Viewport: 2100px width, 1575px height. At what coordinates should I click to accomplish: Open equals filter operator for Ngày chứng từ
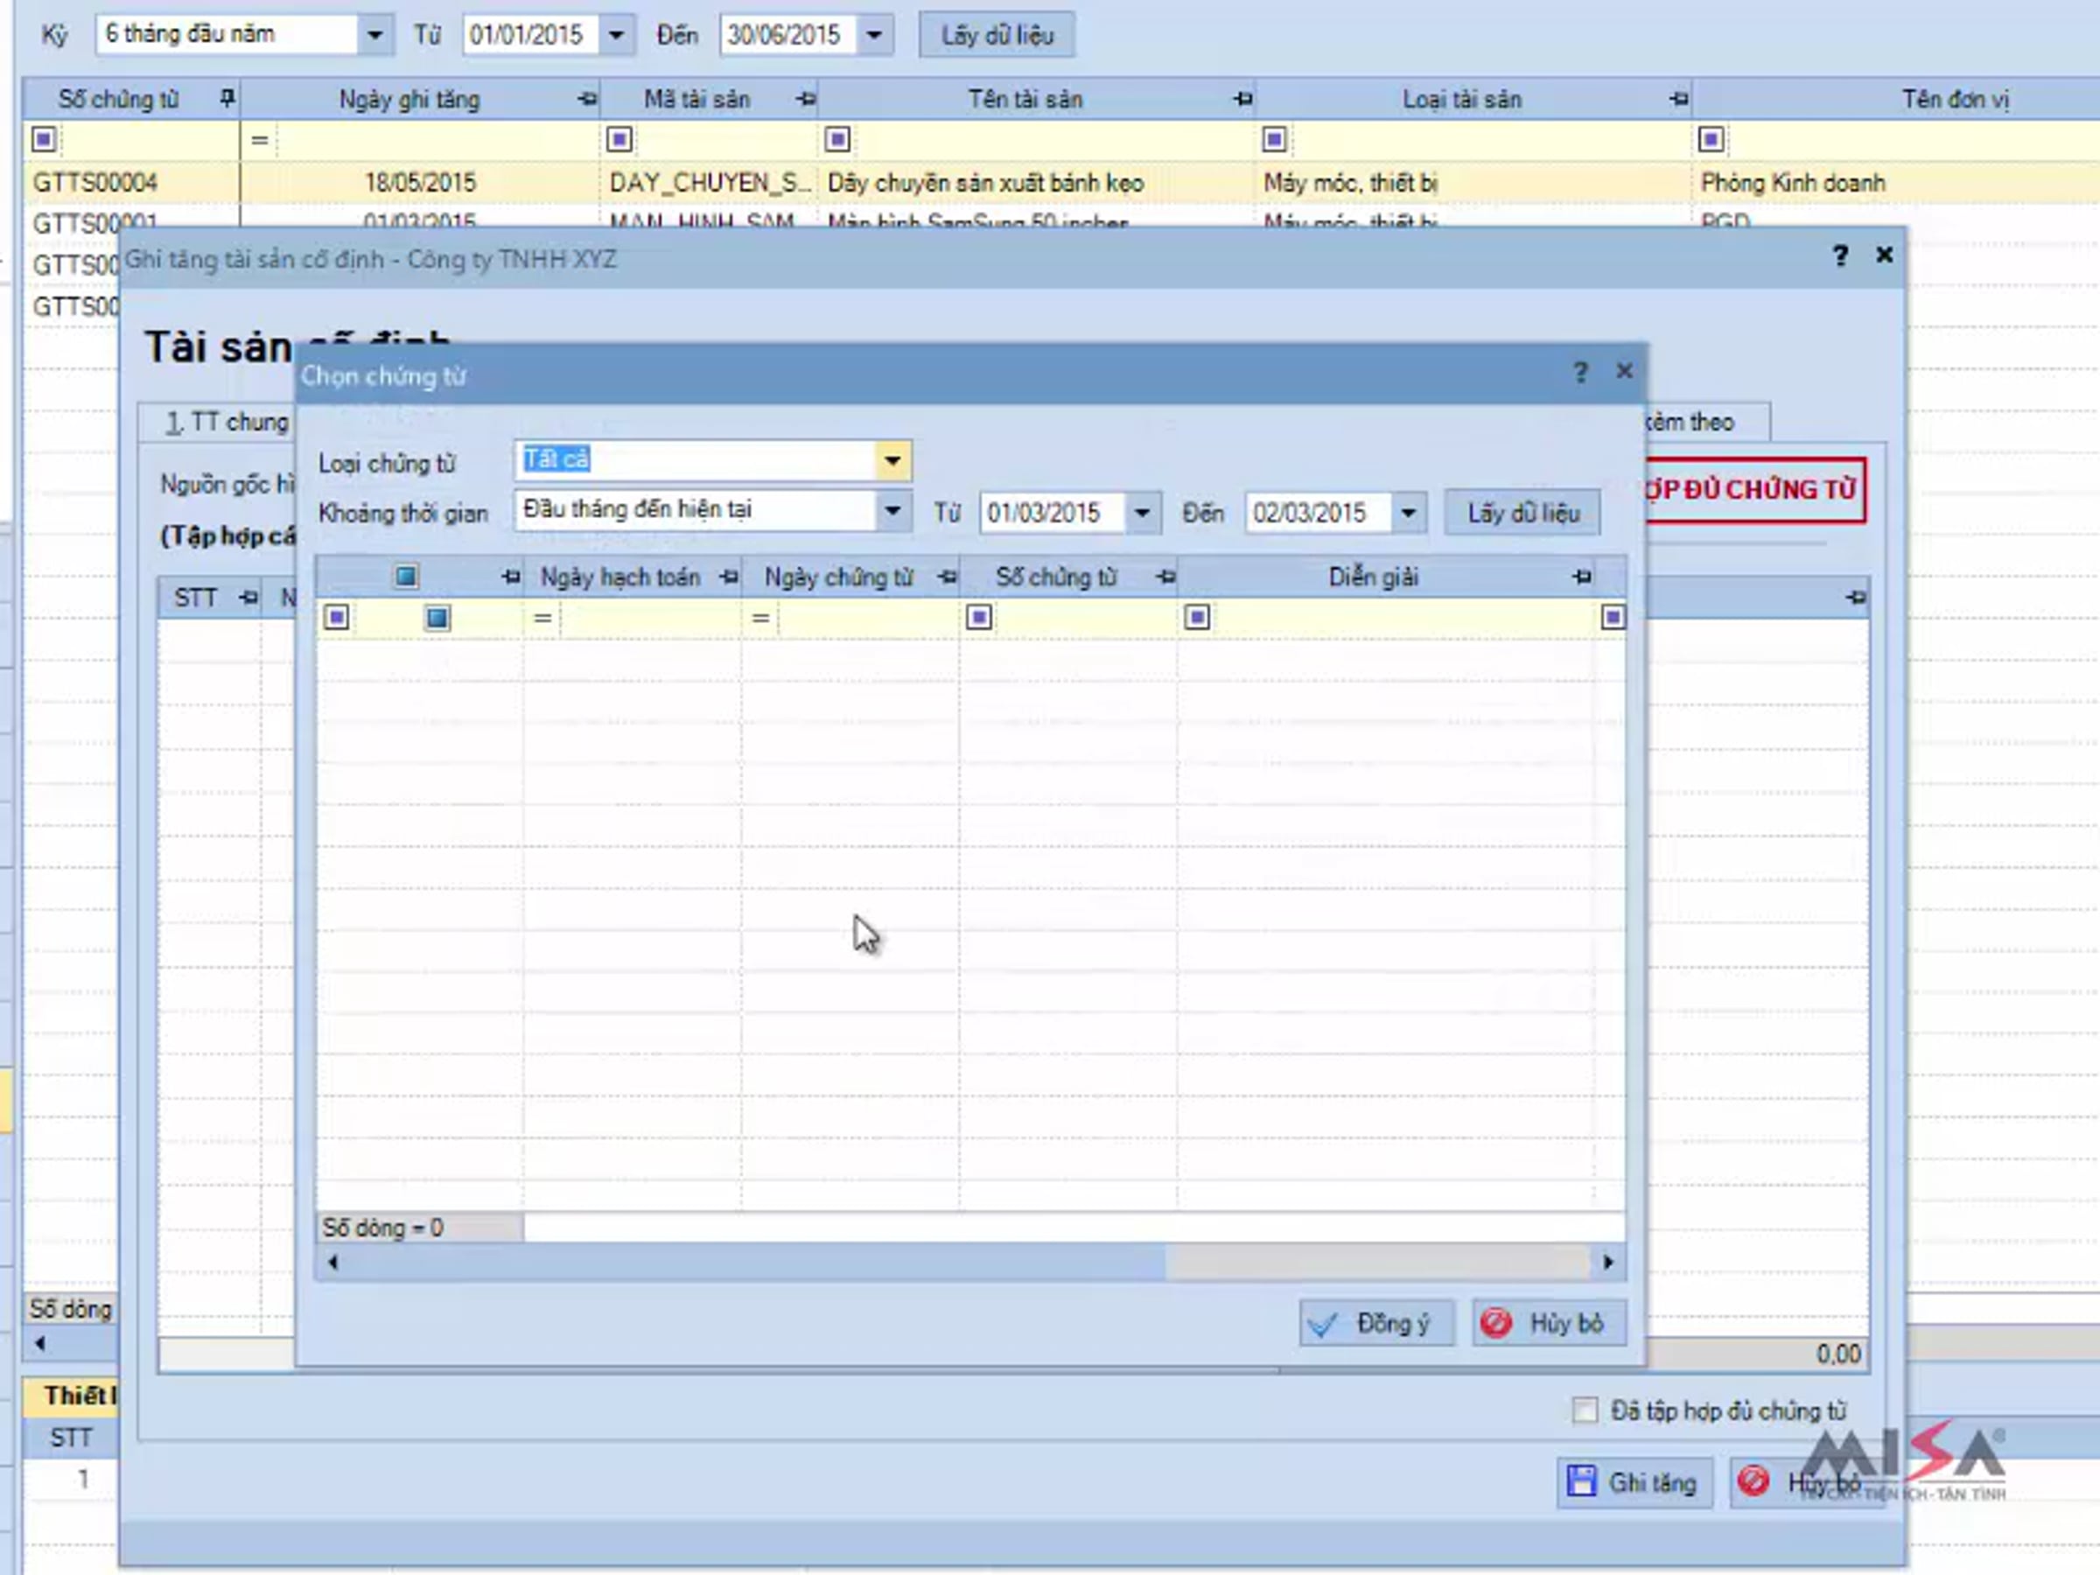[760, 618]
